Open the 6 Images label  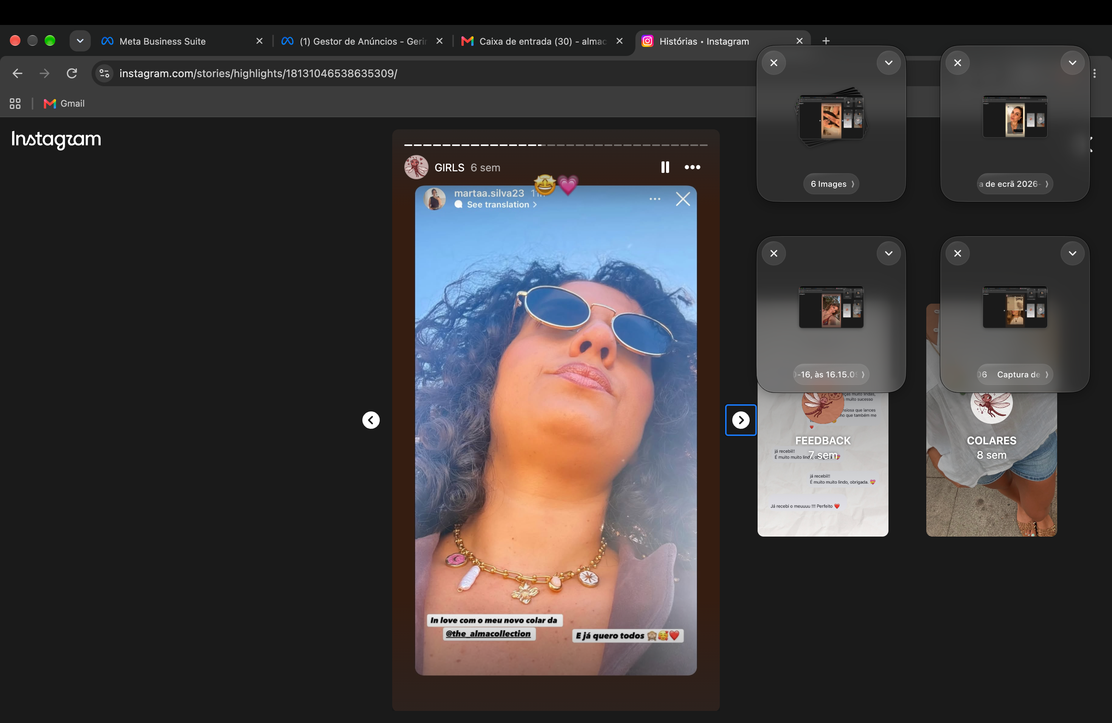tap(831, 184)
